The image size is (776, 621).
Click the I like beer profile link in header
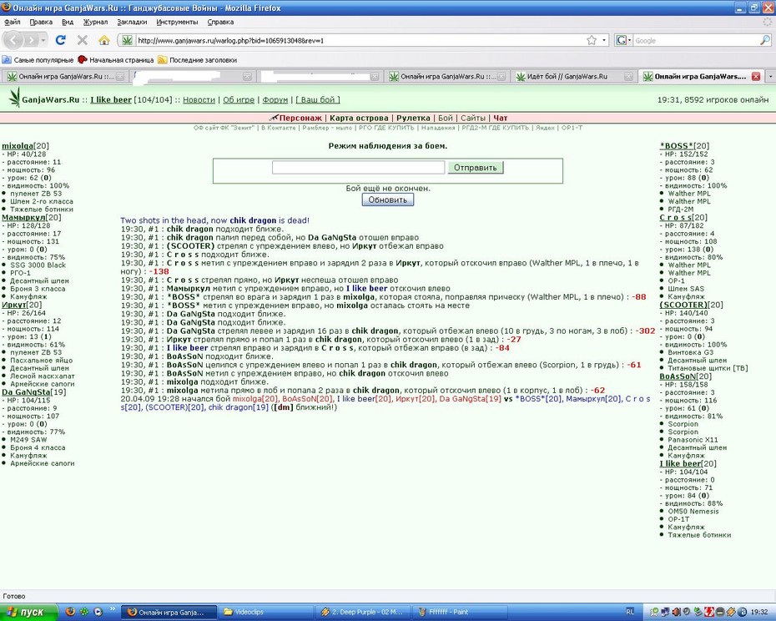tap(111, 99)
